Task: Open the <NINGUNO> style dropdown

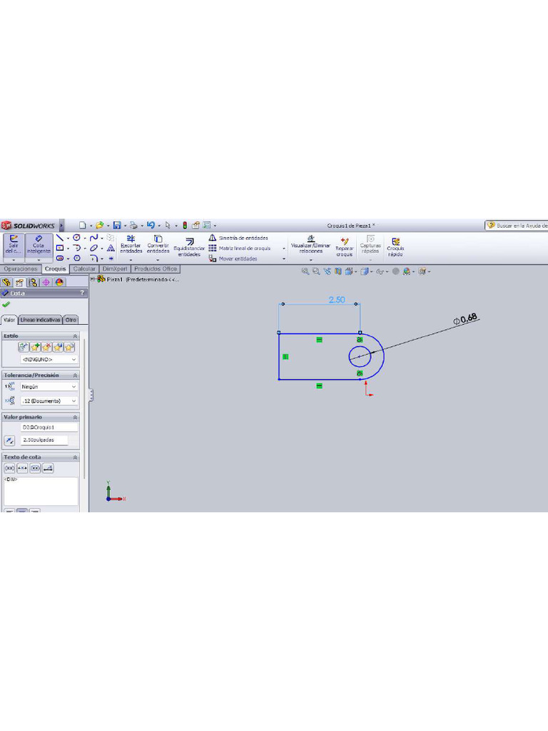Action: pyautogui.click(x=49, y=360)
